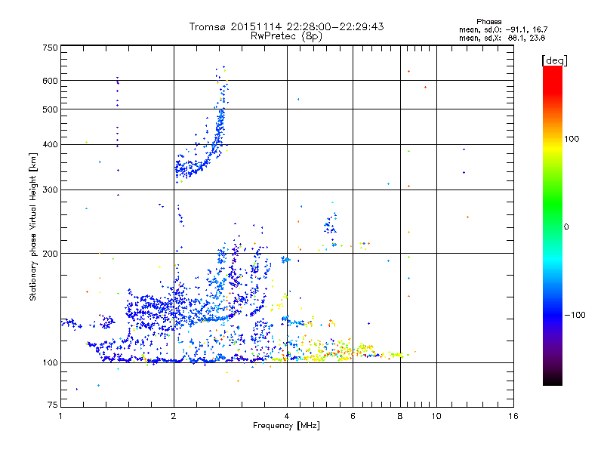Image resolution: width=604 pixels, height=453 pixels.
Task: Click the 'mean, sd,O: -91.1, 16.7' line
Action: click(x=503, y=29)
